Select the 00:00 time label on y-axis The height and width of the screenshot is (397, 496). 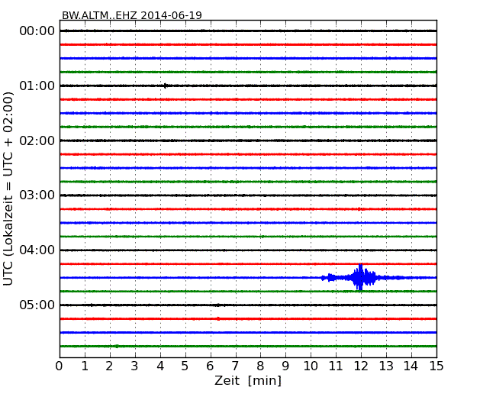[37, 31]
